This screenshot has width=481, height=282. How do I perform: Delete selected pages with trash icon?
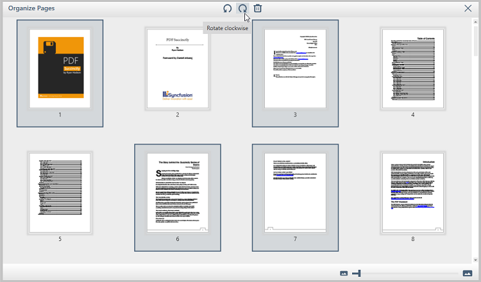[258, 8]
